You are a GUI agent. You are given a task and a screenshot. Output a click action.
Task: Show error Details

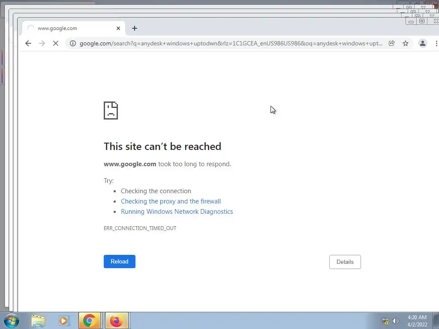point(345,262)
